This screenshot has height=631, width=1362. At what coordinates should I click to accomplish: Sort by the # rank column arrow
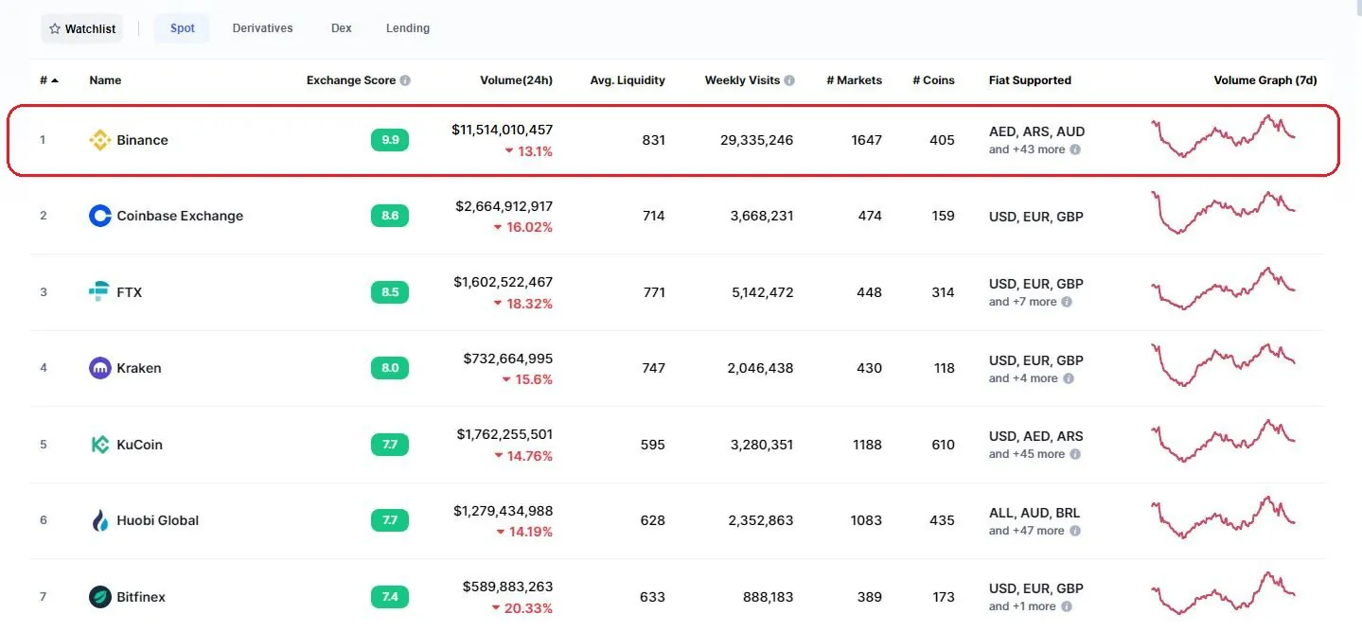pyautogui.click(x=55, y=80)
